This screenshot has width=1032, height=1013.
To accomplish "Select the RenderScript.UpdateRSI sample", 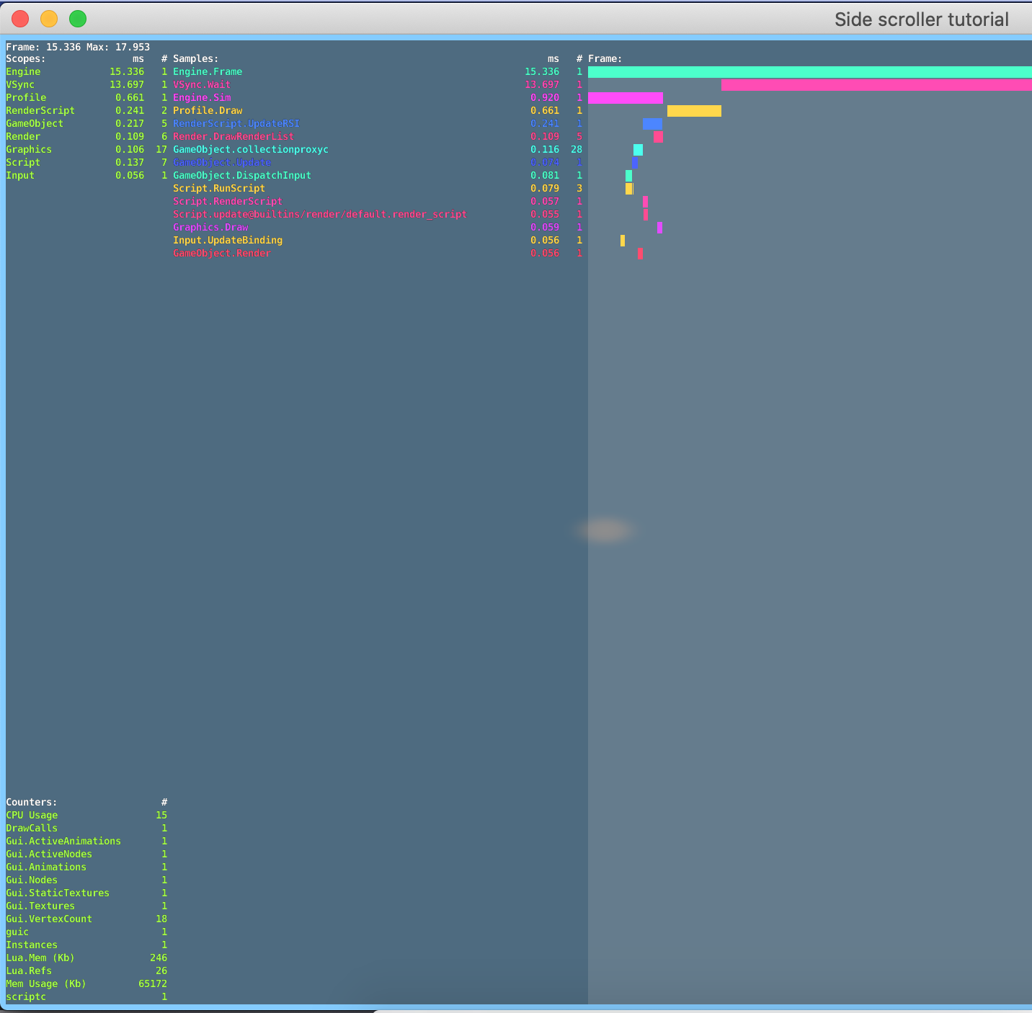I will [236, 123].
